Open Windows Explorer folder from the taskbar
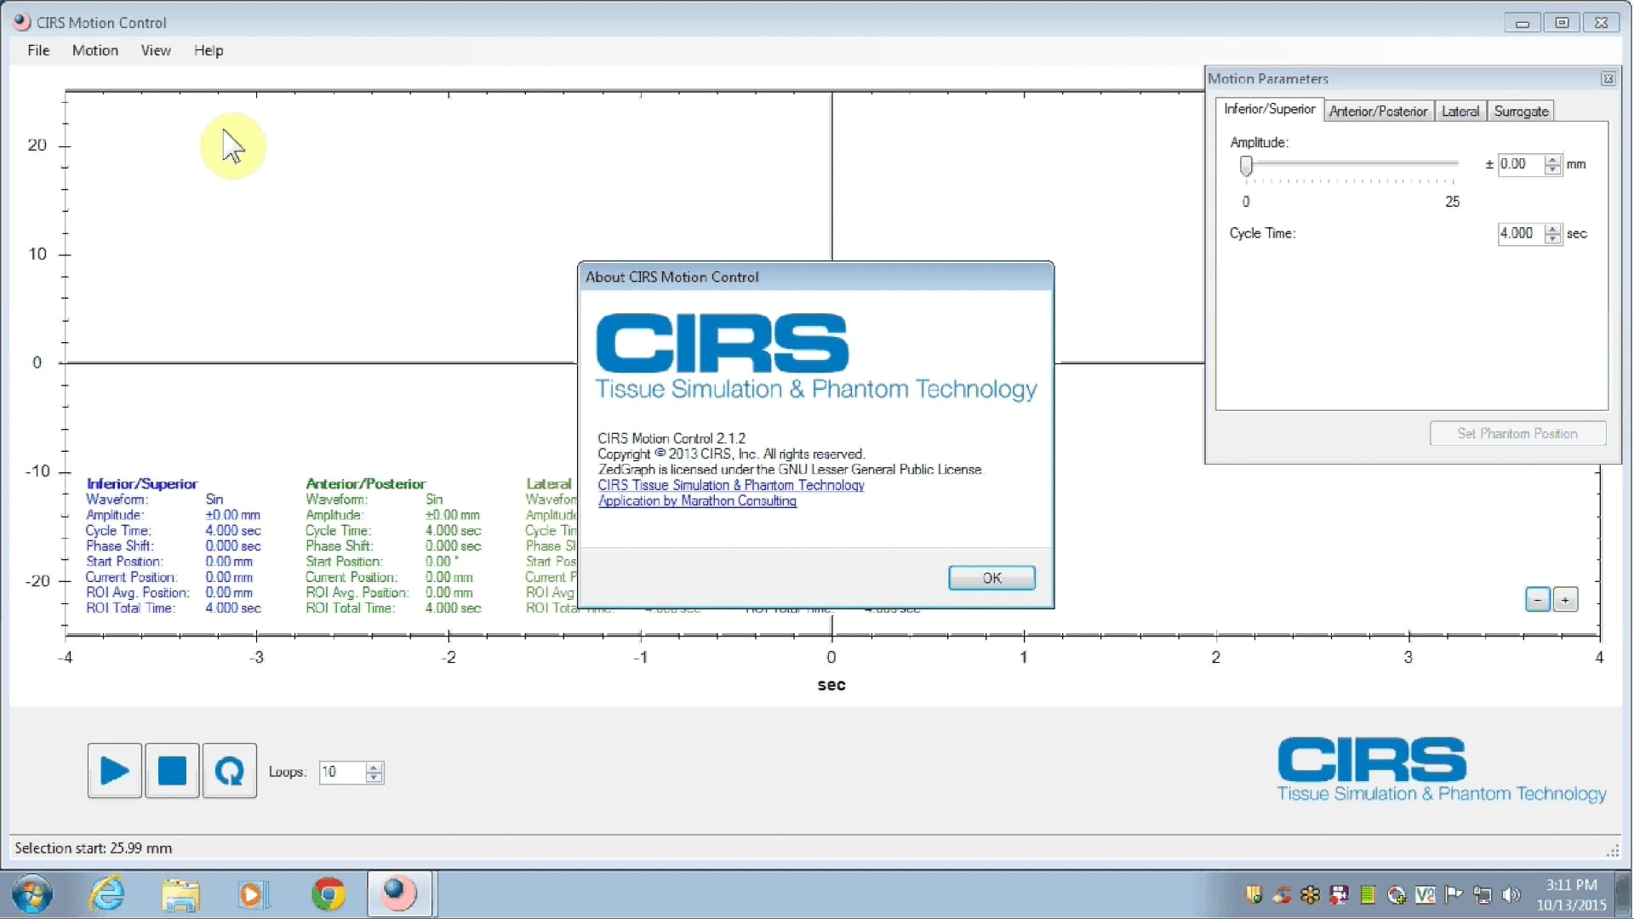The image size is (1634, 919). click(x=180, y=894)
